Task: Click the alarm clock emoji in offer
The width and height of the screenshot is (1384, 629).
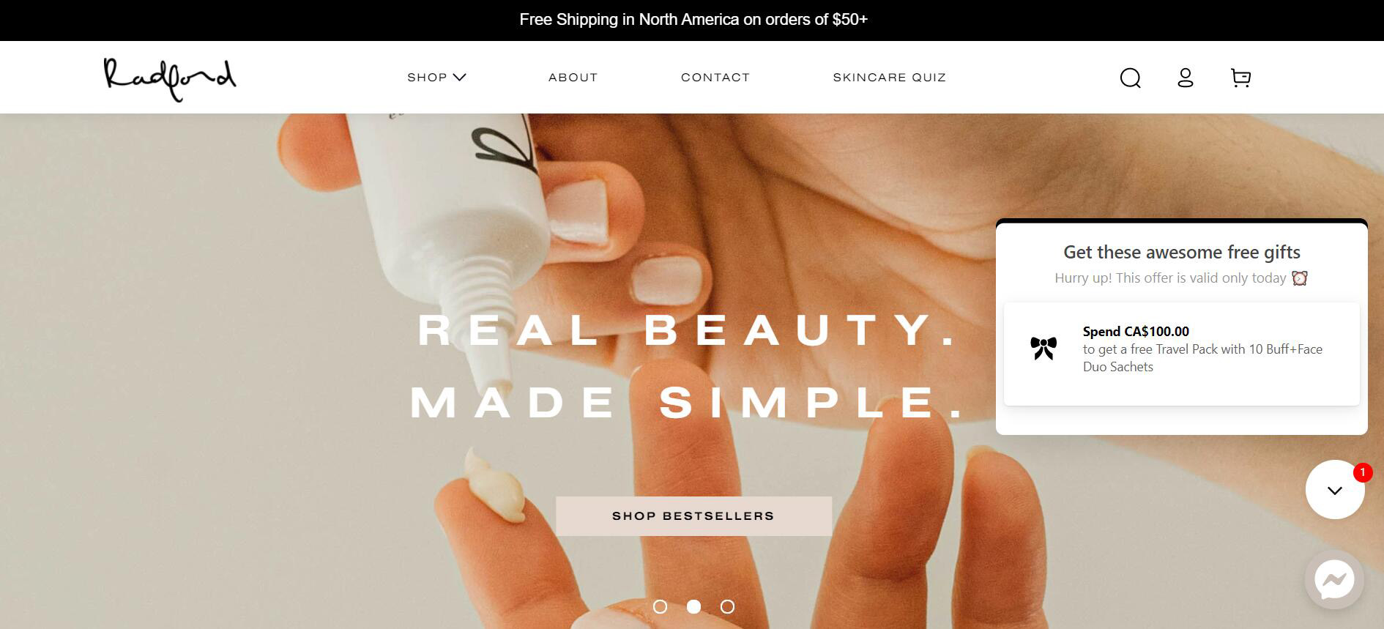Action: click(x=1299, y=278)
